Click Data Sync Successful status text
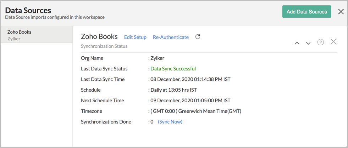 click(x=173, y=69)
